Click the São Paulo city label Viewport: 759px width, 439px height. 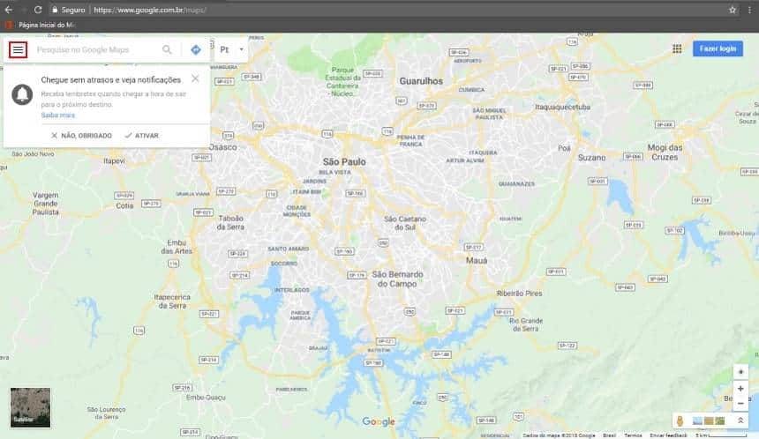pyautogui.click(x=344, y=161)
